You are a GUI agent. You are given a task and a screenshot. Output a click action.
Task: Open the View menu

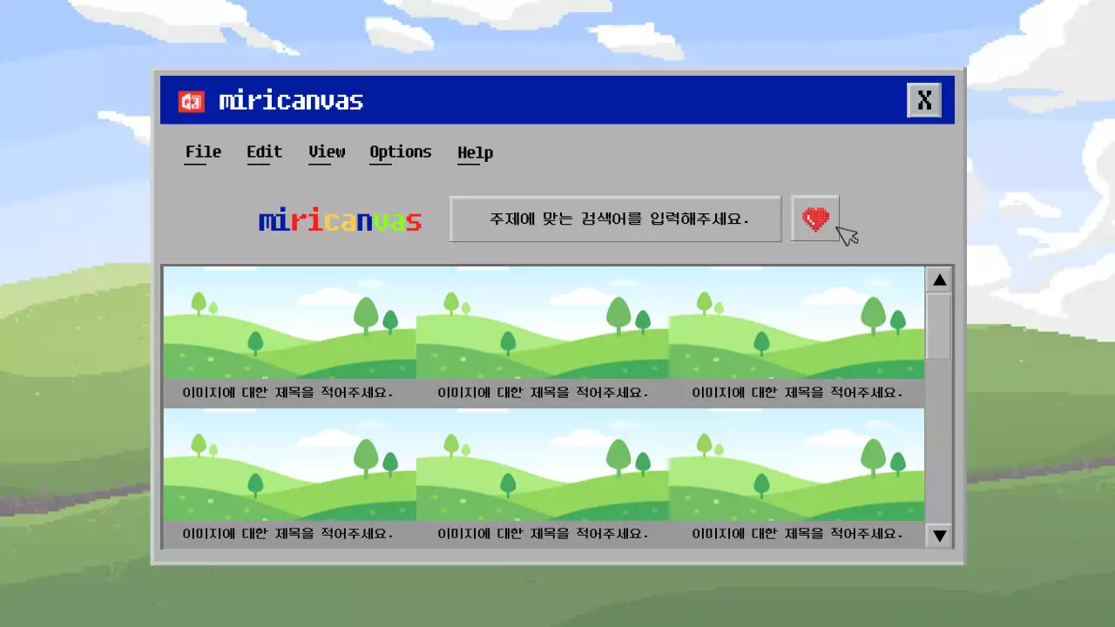[326, 152]
